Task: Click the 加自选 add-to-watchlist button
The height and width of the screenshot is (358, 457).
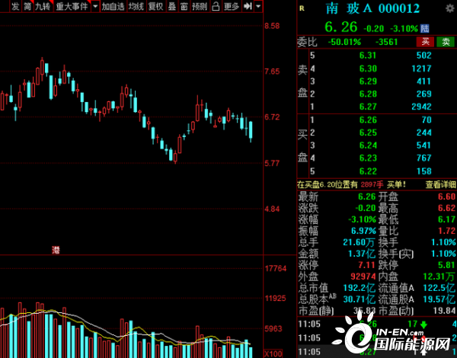Action: click(113, 6)
